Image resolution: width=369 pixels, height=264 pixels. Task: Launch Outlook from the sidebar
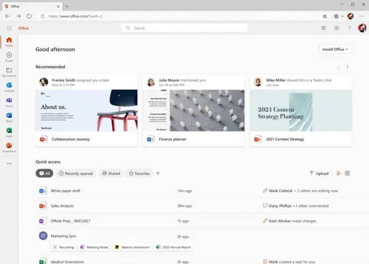click(9, 87)
